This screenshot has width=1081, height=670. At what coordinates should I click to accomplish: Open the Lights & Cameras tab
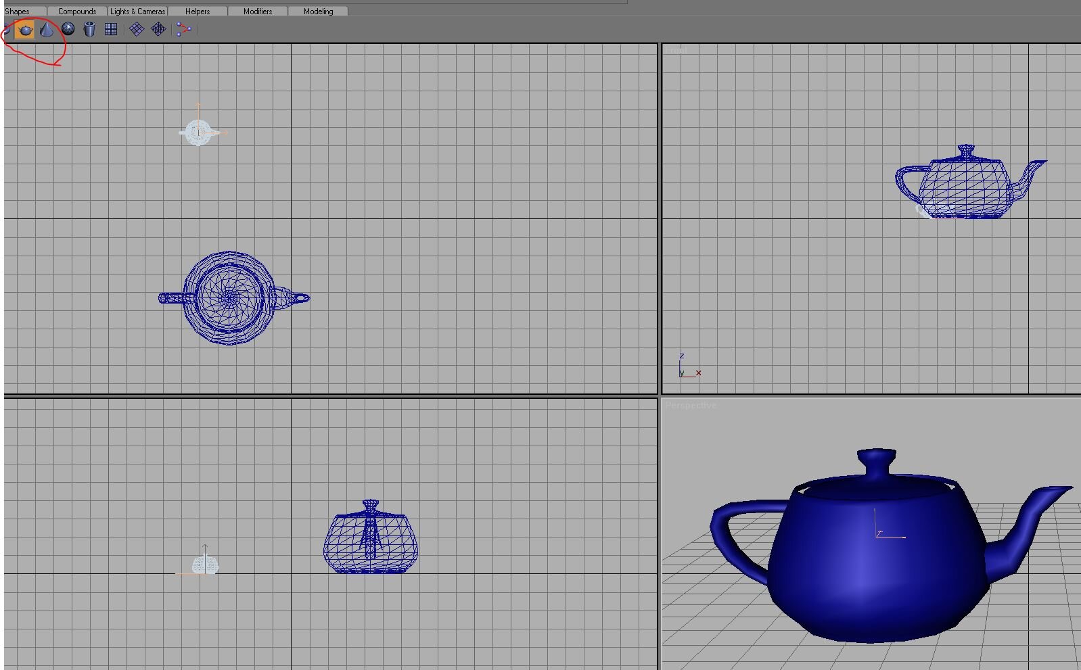(137, 11)
